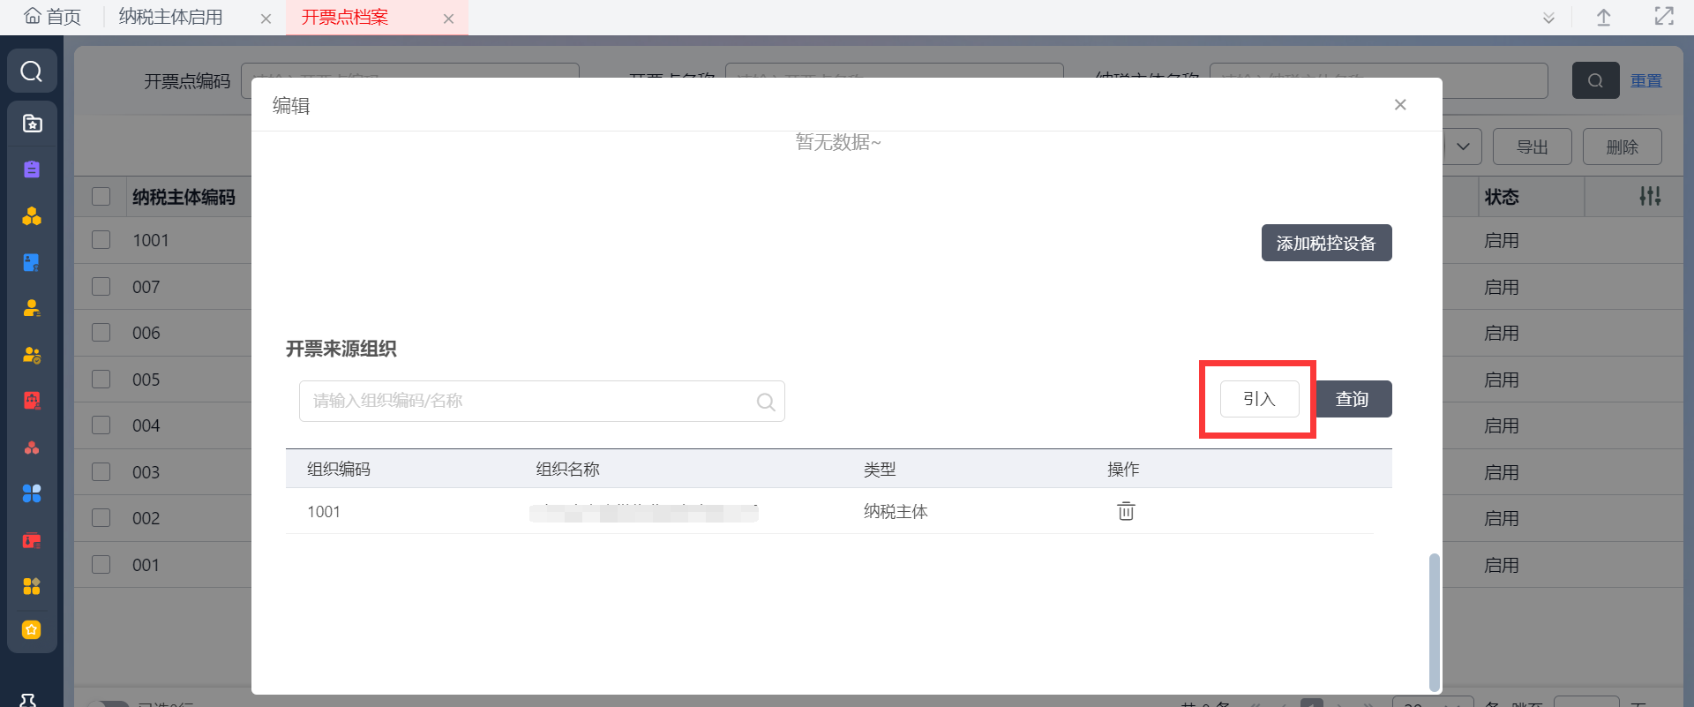Viewport: 1694px width, 707px height.
Task: Switch to the 纳税主体启用 tab
Action: click(171, 18)
